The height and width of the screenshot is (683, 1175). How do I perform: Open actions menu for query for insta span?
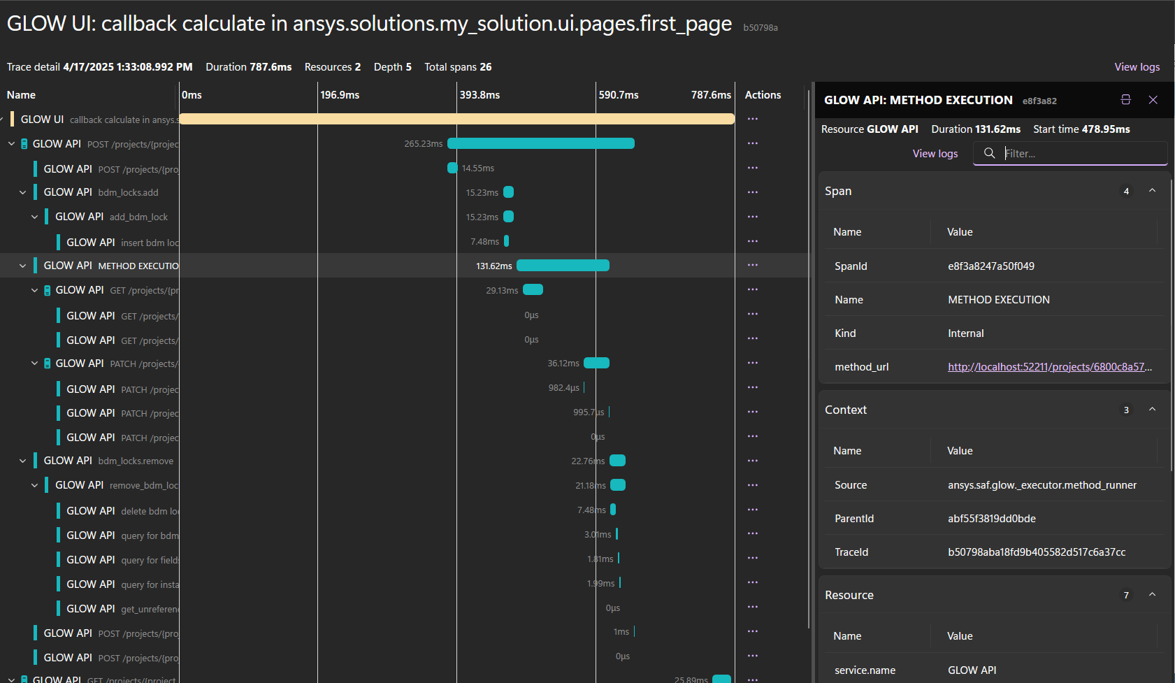tap(752, 582)
